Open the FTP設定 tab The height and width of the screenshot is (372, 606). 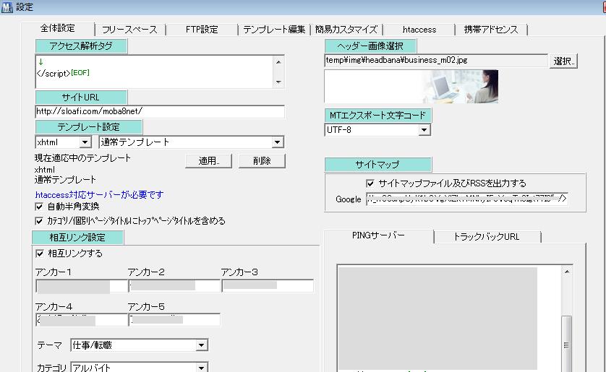(x=202, y=30)
